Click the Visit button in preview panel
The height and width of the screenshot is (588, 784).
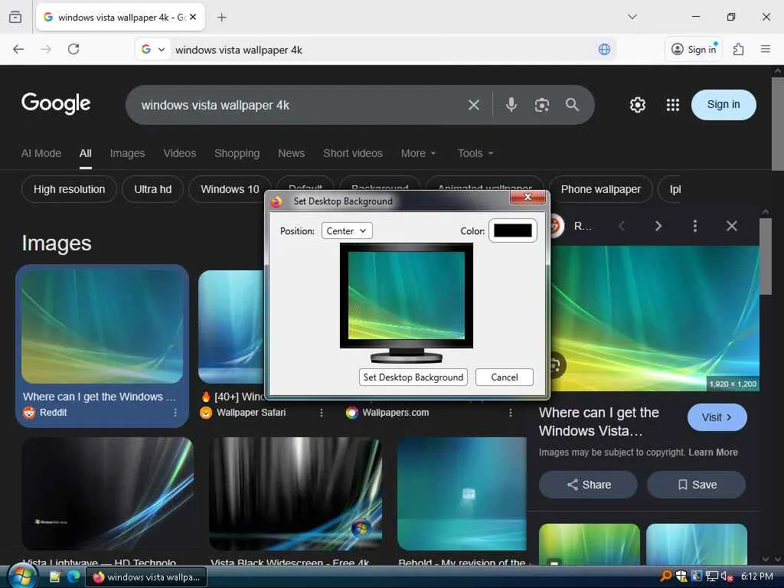[717, 417]
